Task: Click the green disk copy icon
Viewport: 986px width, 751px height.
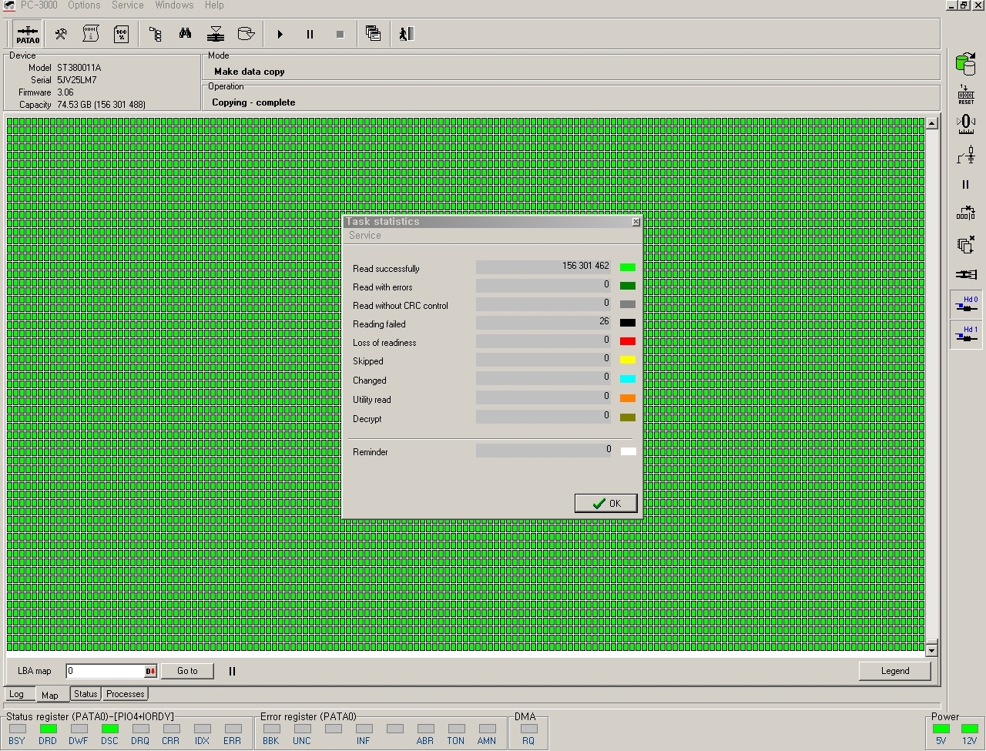Action: click(965, 64)
